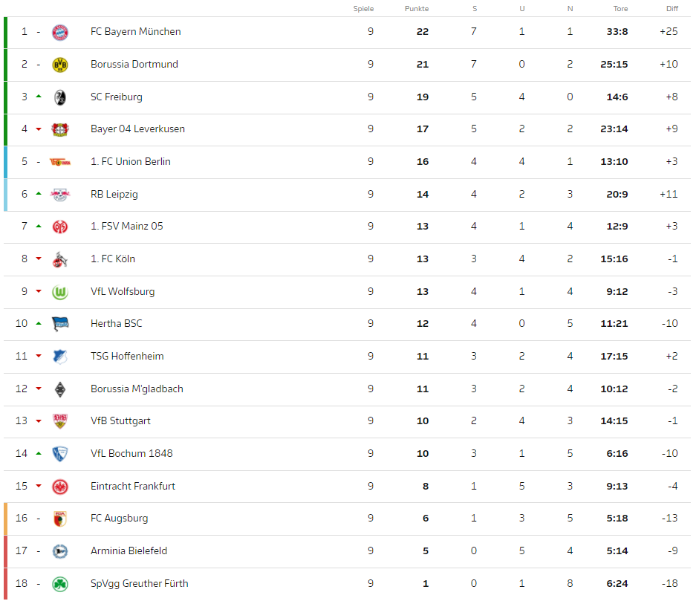Screen dimensions: 696x601
Task: Click the green up arrow beside SC Freiburg
Action: click(x=39, y=97)
